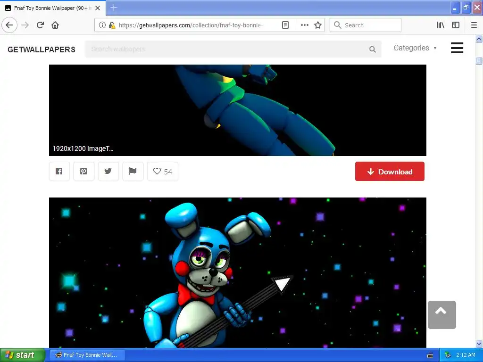
Task: Click the scrollbar up arrow
Action: coord(479,39)
